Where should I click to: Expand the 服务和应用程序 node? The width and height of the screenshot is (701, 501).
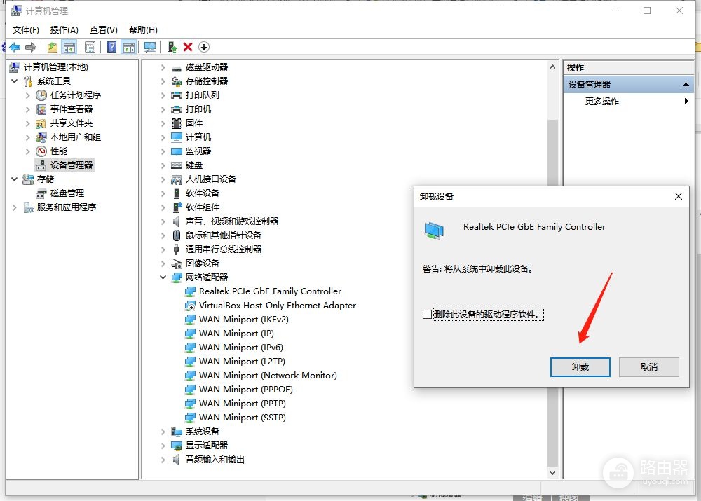tap(14, 207)
